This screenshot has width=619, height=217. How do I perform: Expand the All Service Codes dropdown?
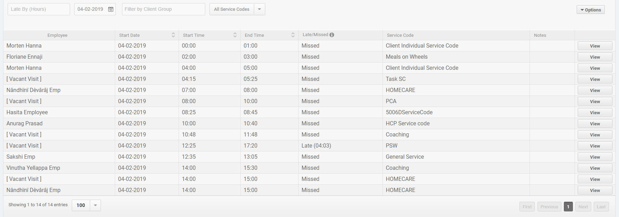[259, 9]
